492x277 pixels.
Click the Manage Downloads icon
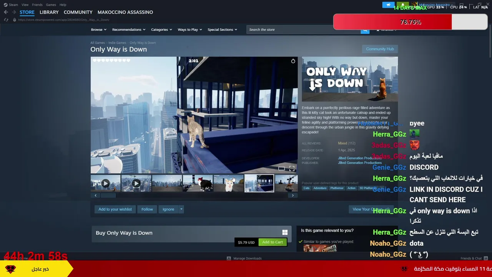coord(229,259)
